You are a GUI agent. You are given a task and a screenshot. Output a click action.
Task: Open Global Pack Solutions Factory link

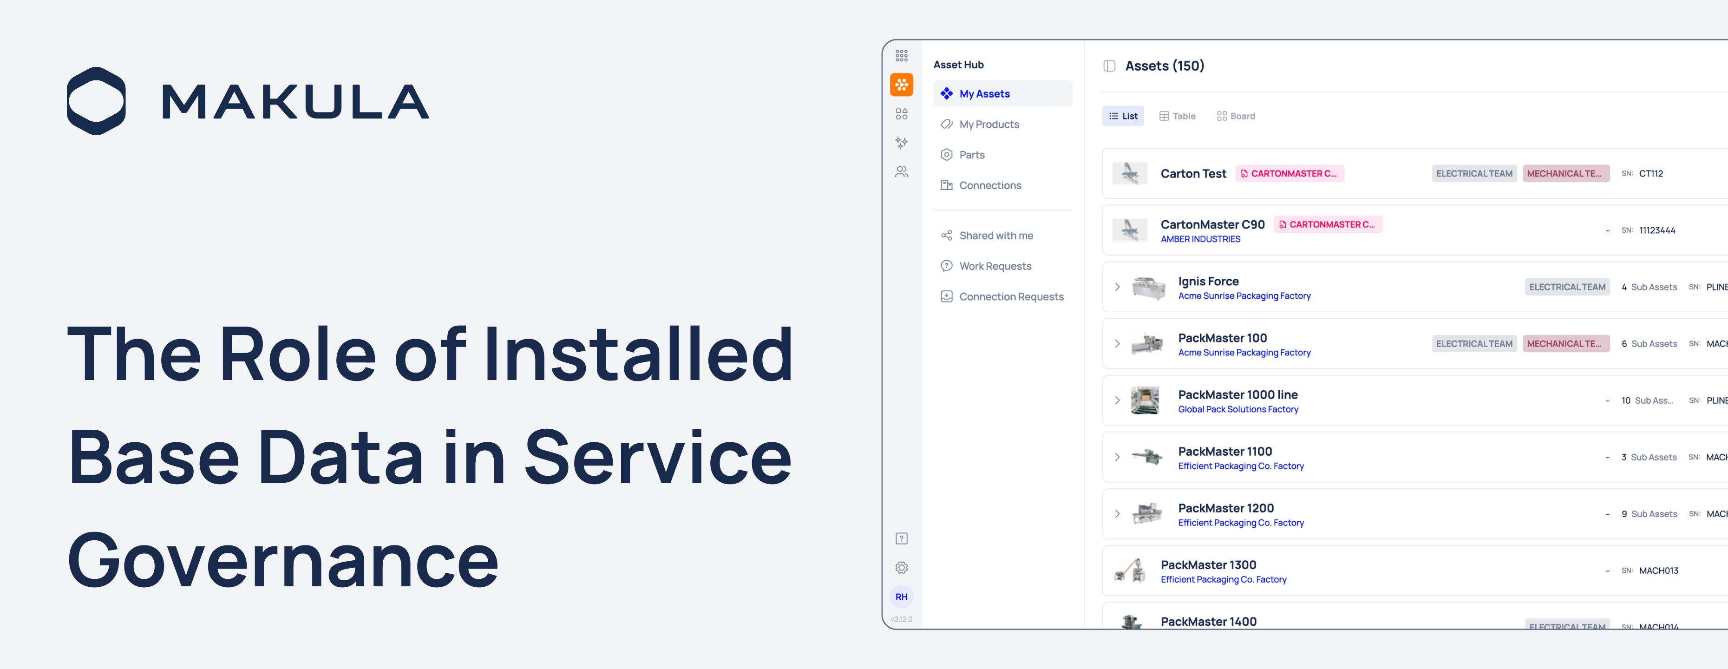pyautogui.click(x=1237, y=409)
